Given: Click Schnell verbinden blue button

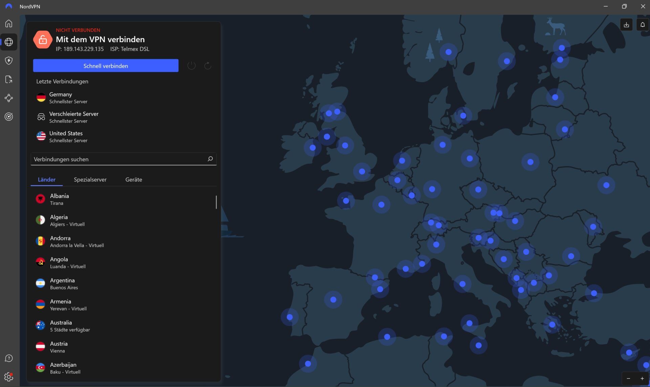Looking at the screenshot, I should point(105,66).
